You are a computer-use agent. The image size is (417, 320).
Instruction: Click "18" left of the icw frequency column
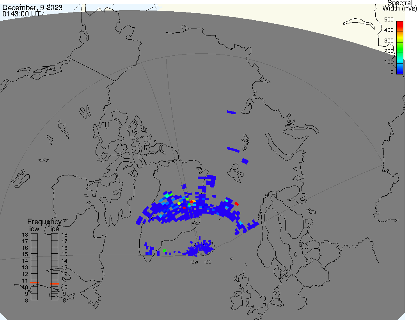25,235
